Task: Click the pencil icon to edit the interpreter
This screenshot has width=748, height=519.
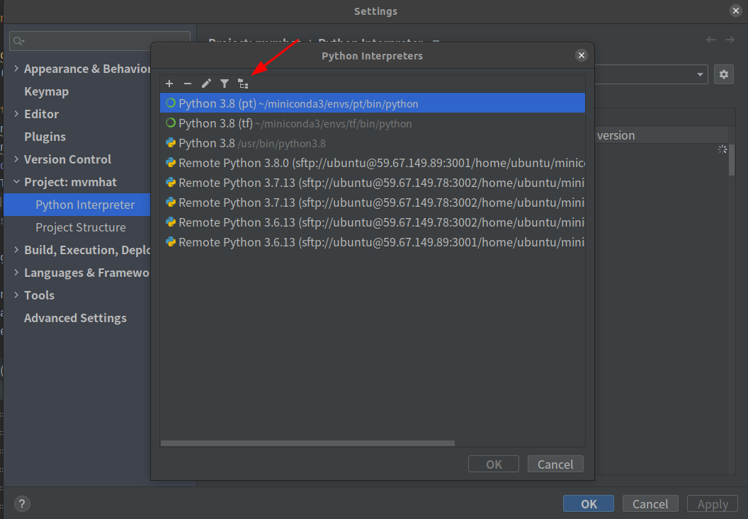Action: pos(206,84)
